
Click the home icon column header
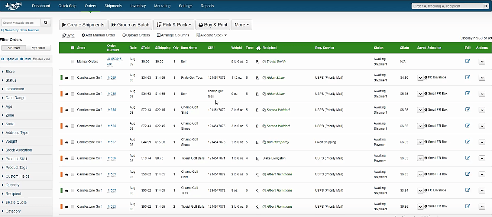258,48
